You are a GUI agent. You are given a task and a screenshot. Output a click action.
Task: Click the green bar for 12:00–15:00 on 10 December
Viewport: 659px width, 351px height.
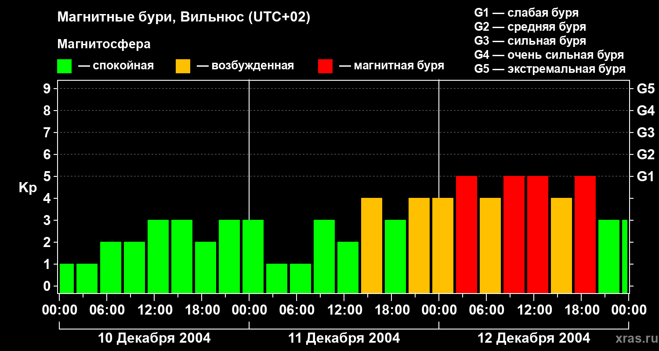coord(158,256)
